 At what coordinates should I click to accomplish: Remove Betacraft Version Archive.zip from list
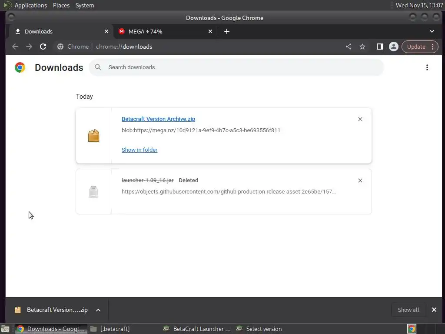tap(360, 119)
